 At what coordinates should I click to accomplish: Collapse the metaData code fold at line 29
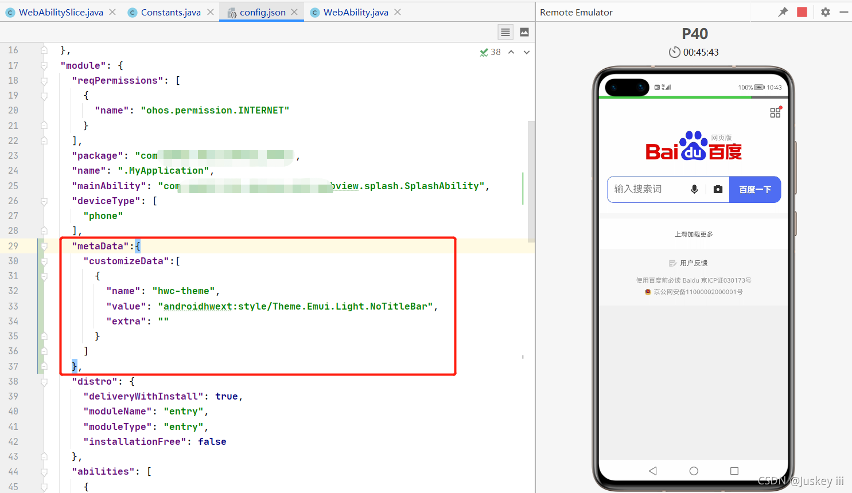45,246
